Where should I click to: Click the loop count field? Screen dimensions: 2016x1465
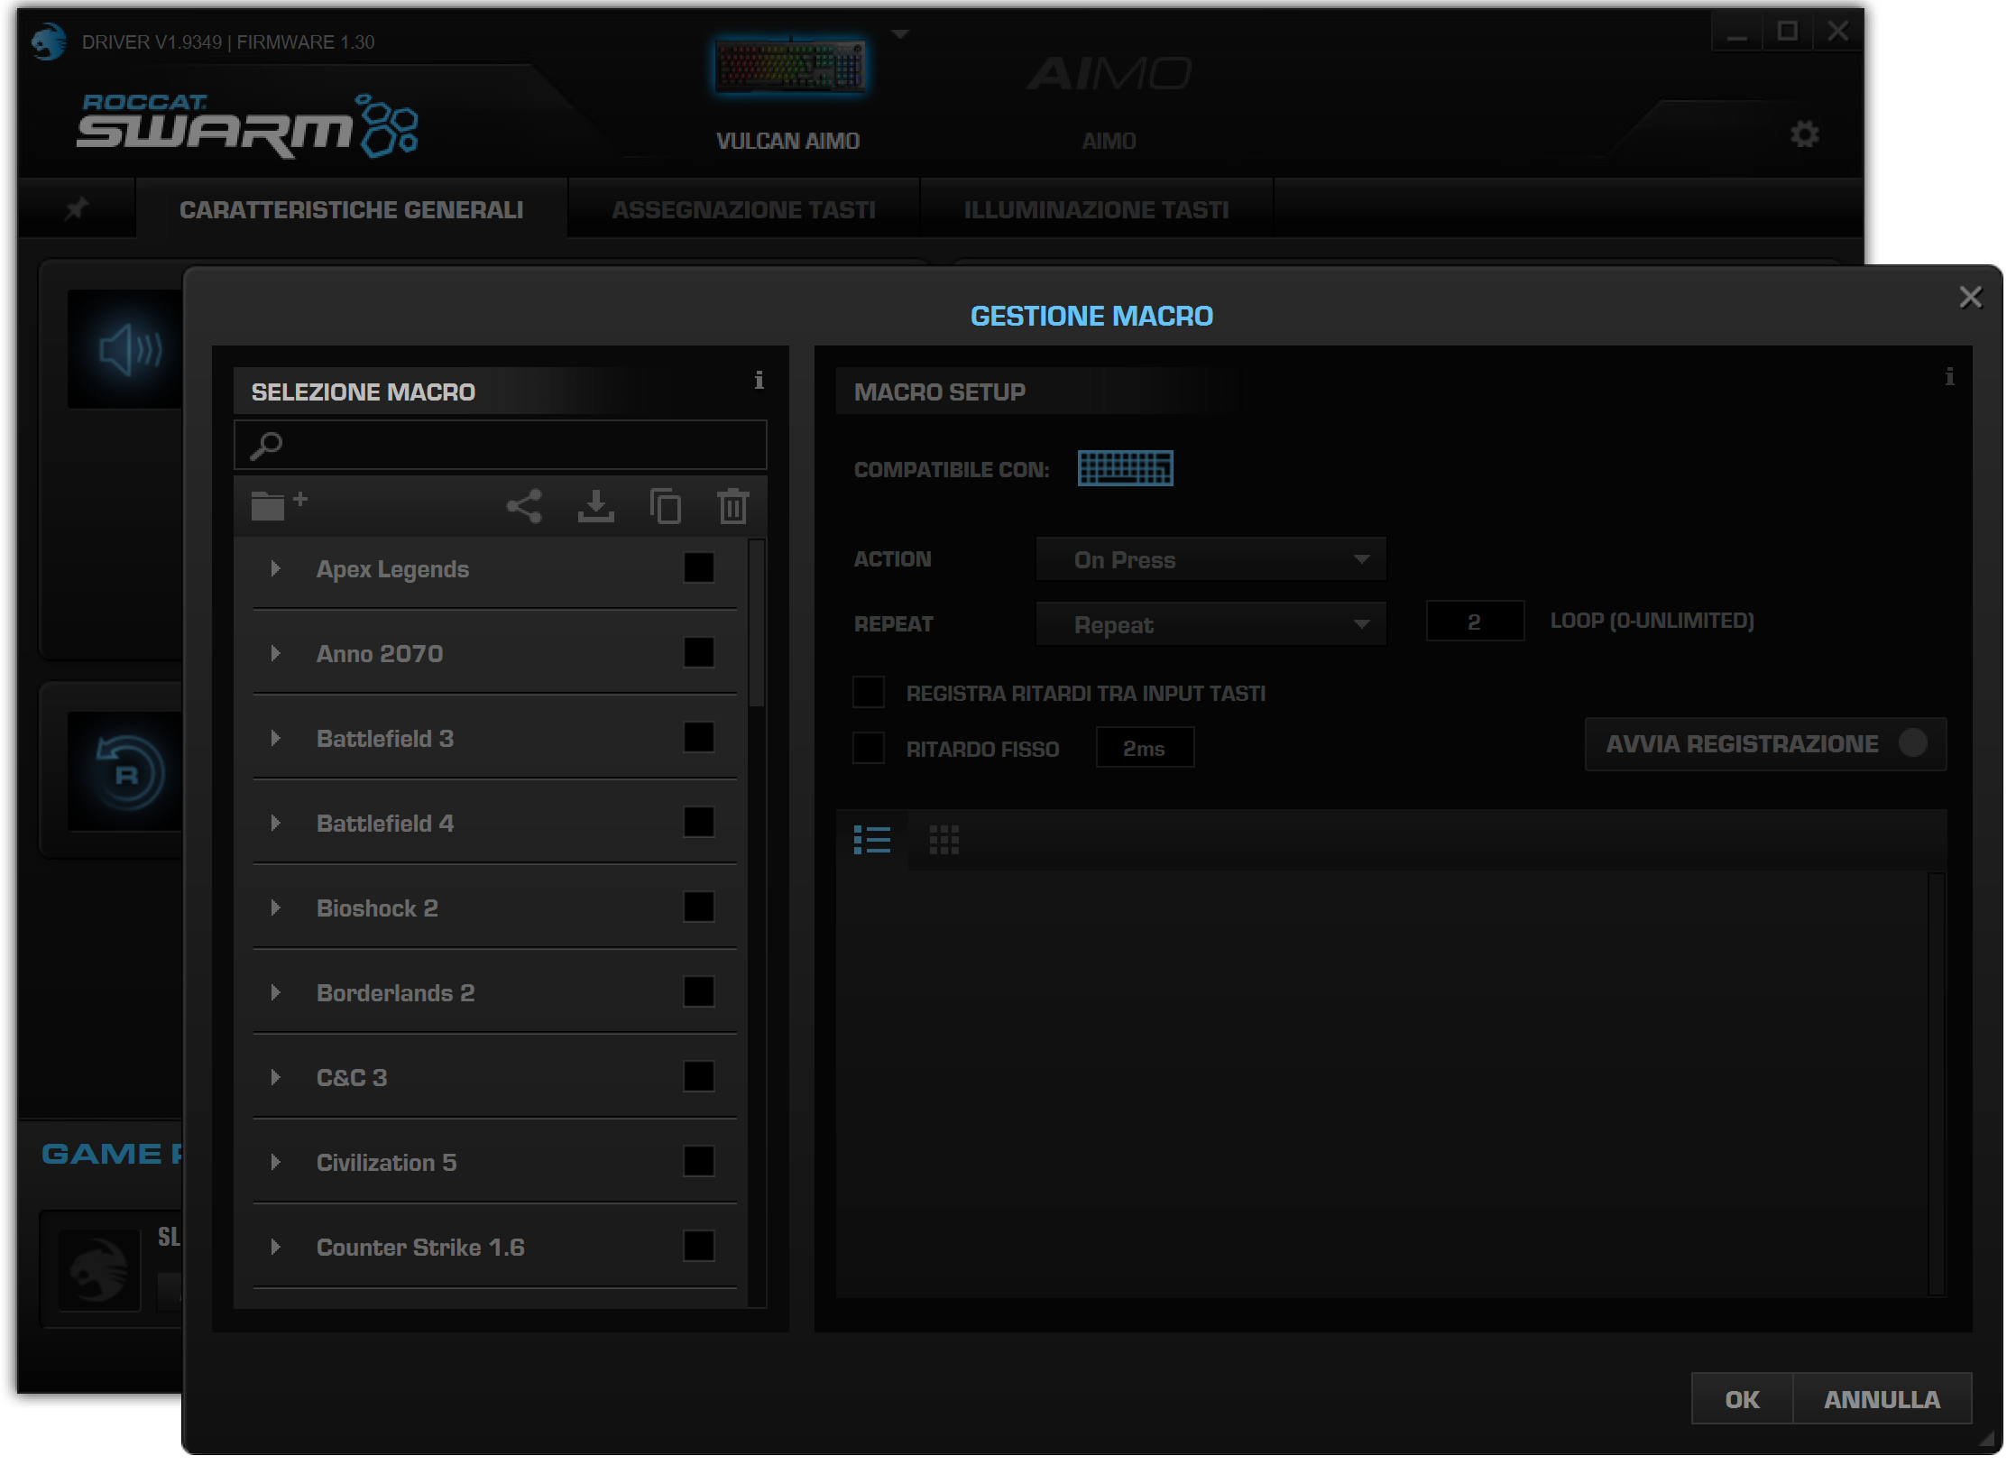(x=1476, y=622)
